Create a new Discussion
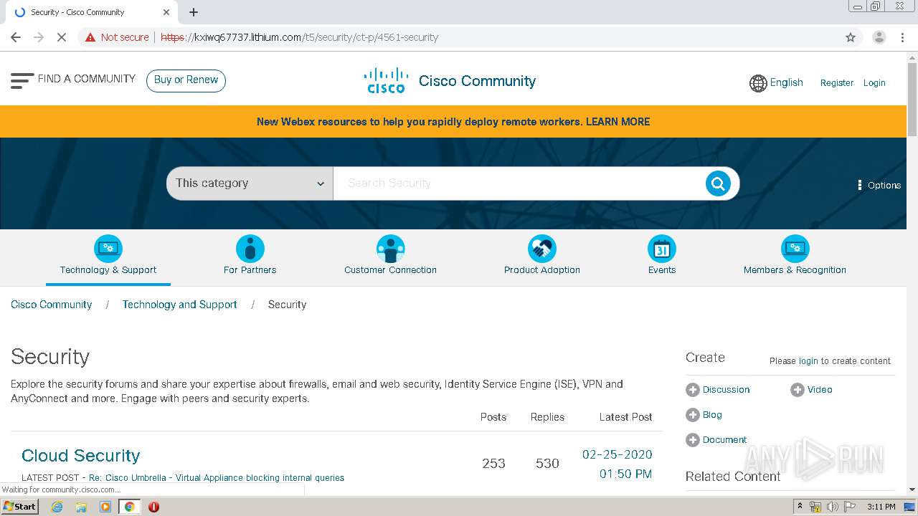Screen dimensions: 918x516 [726, 390]
